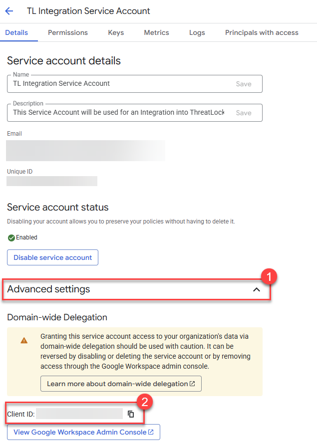Click into the Name input field
Image resolution: width=317 pixels, height=447 pixels.
(120, 83)
